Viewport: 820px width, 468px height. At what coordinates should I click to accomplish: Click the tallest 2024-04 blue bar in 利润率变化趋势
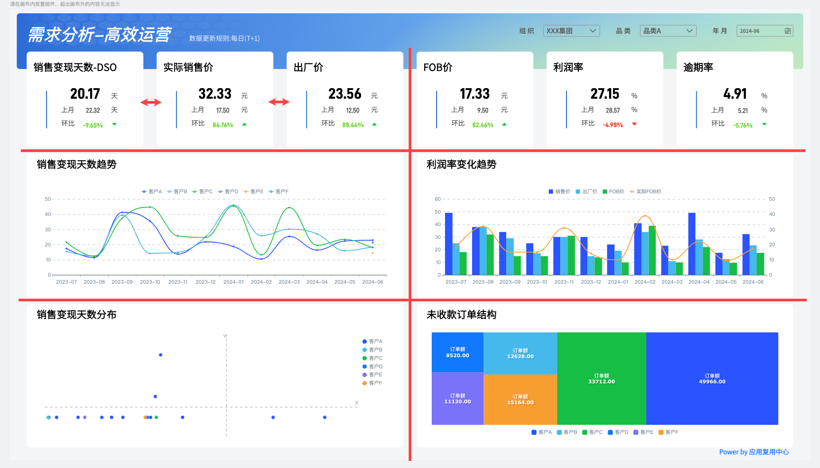pos(692,244)
